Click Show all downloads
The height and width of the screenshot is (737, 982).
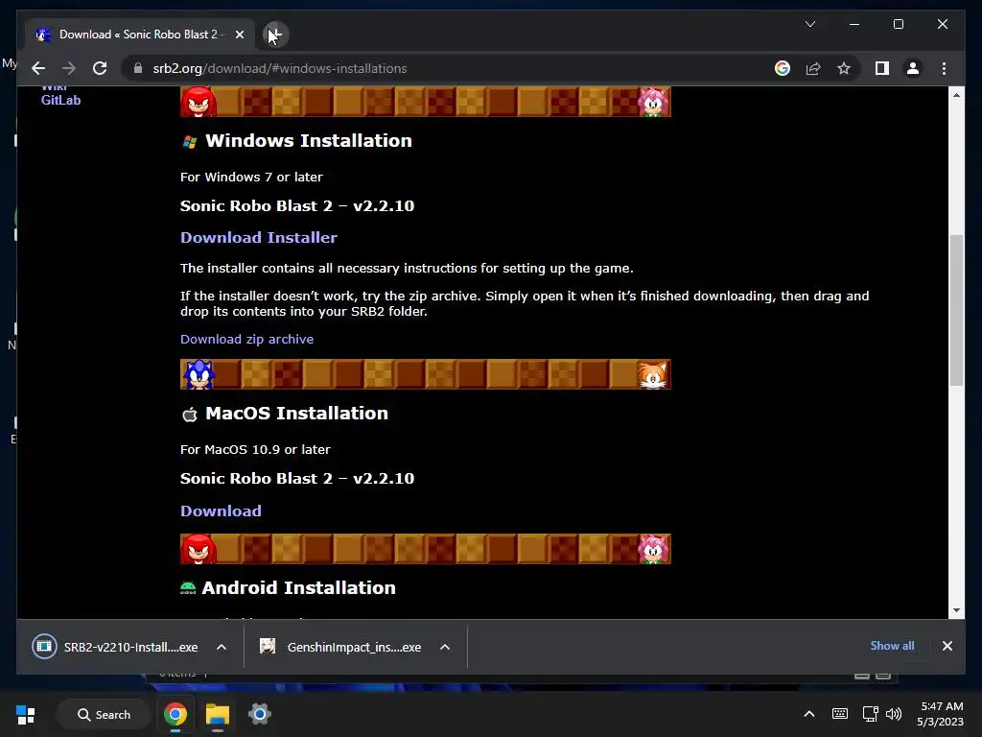(892, 646)
